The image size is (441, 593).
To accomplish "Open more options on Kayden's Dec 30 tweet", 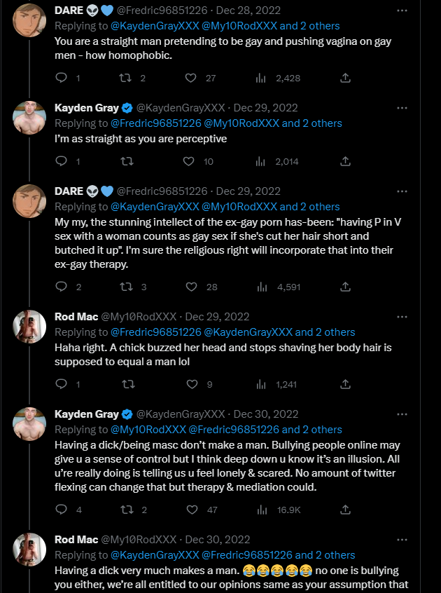I will [x=402, y=414].
